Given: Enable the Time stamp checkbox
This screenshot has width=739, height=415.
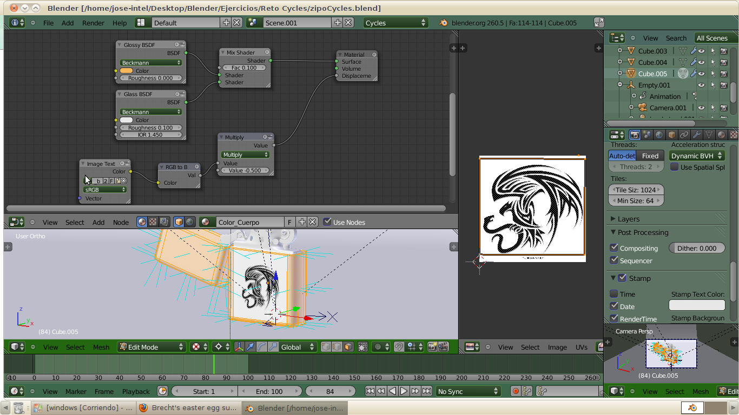Looking at the screenshot, I should point(614,294).
